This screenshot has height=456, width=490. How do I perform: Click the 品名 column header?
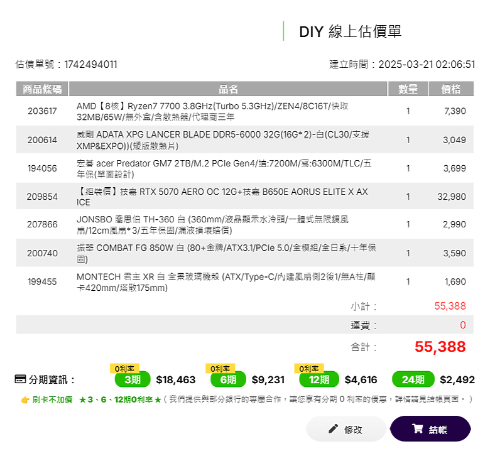228,89
